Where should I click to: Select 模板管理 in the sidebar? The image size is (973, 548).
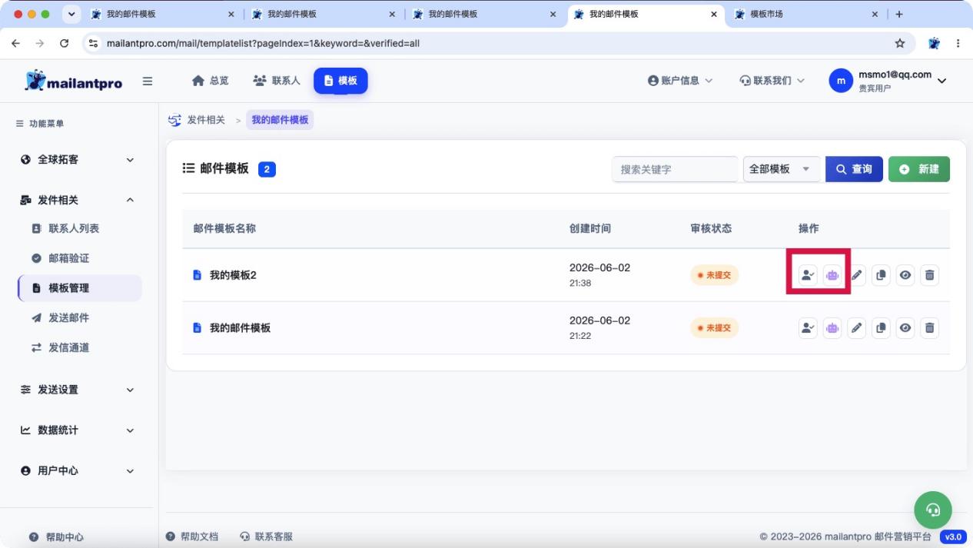coord(80,288)
